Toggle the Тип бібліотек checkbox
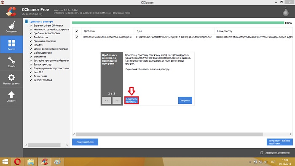295x166 pixels. pos(31,37)
